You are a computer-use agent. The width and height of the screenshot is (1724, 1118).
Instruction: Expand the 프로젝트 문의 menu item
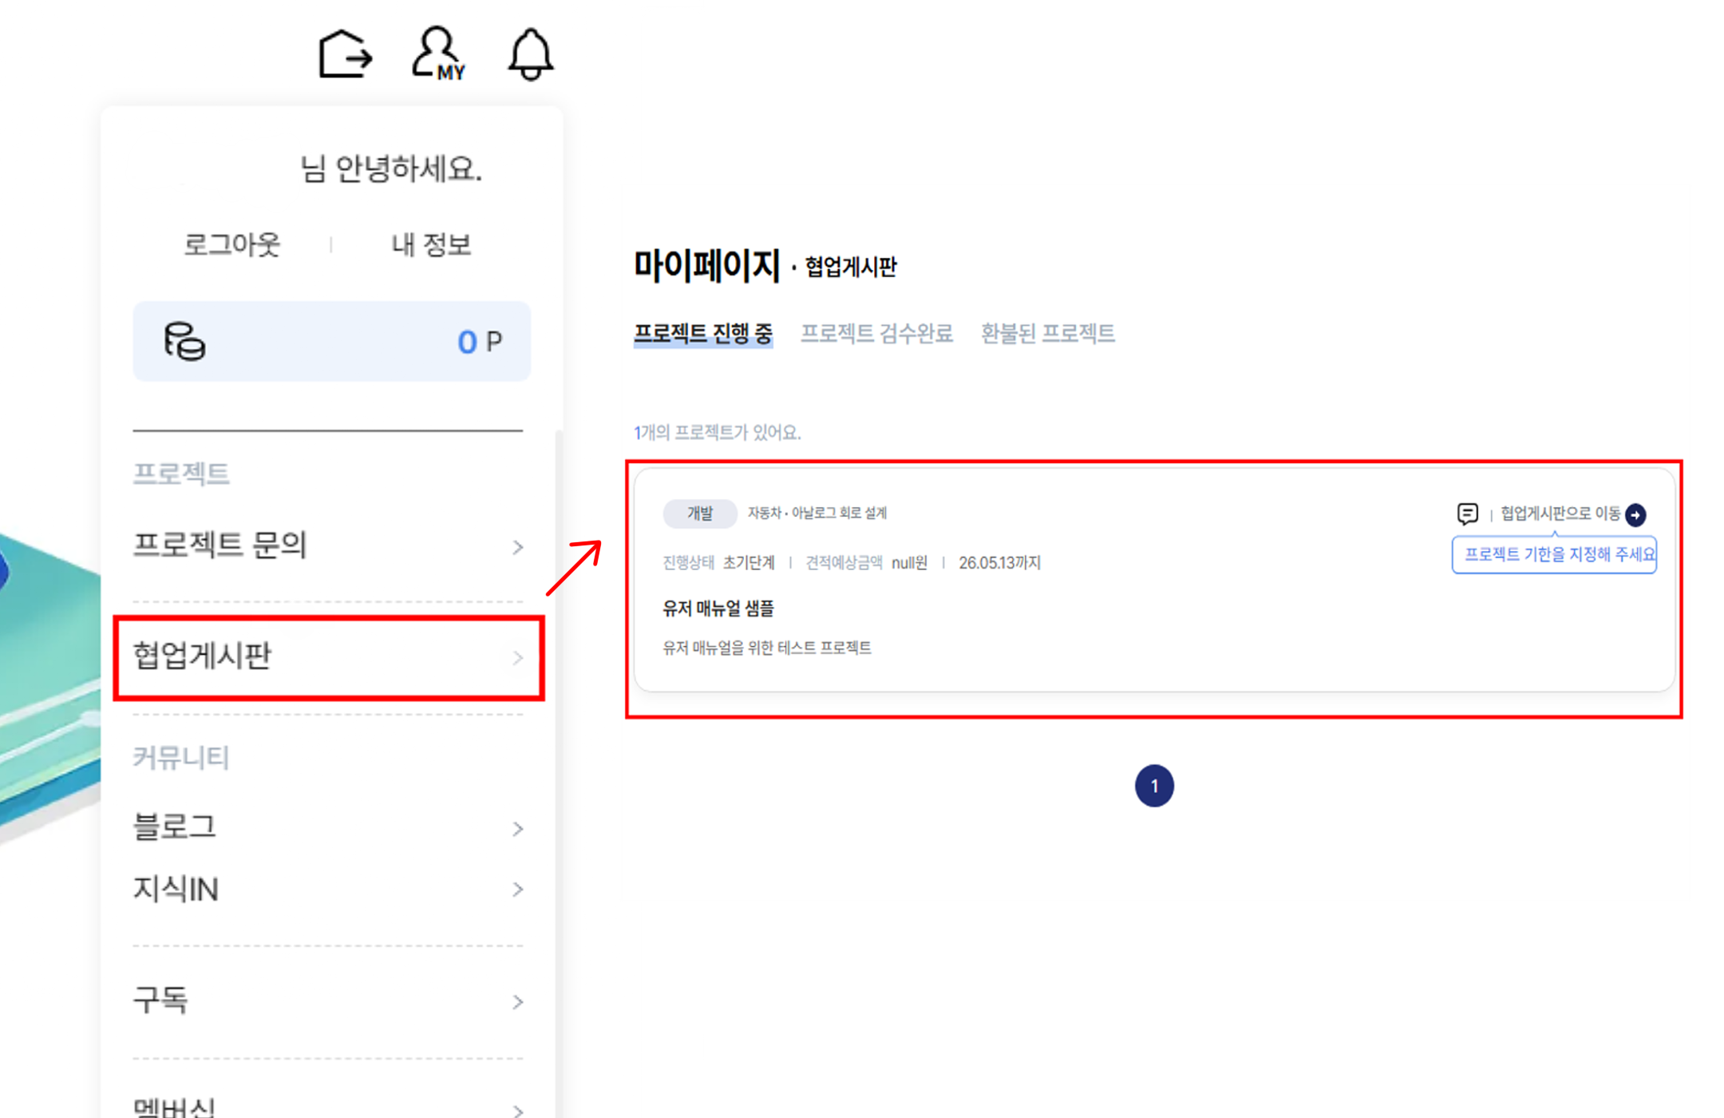[221, 546]
